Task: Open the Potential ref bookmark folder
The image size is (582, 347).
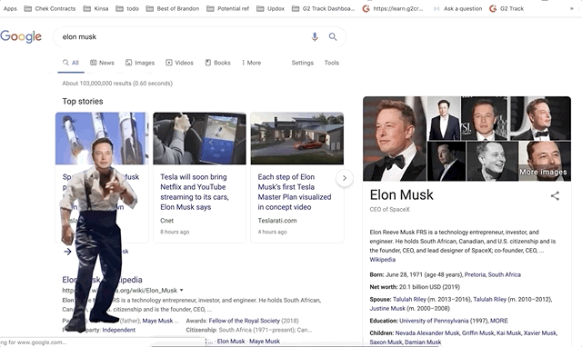Action: click(x=228, y=8)
